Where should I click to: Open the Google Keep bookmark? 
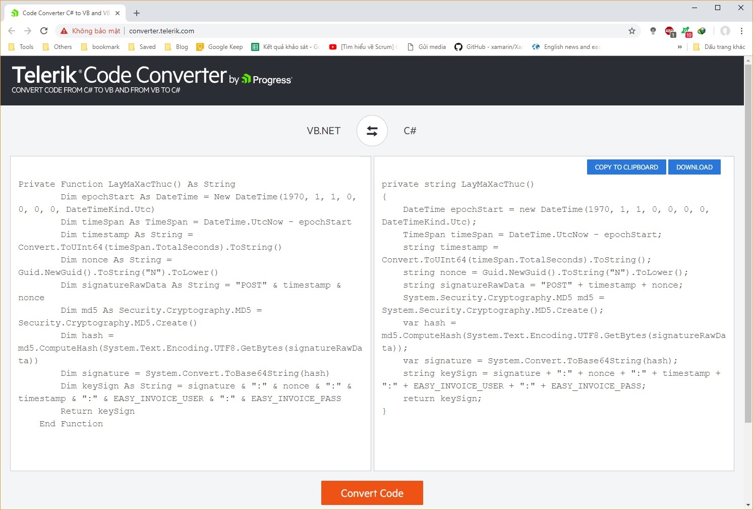(x=219, y=47)
